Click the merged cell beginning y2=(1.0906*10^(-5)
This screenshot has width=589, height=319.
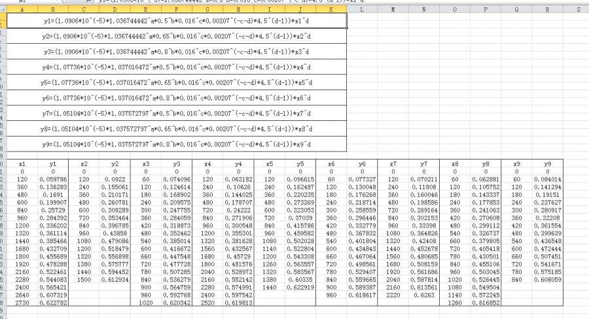(x=177, y=37)
